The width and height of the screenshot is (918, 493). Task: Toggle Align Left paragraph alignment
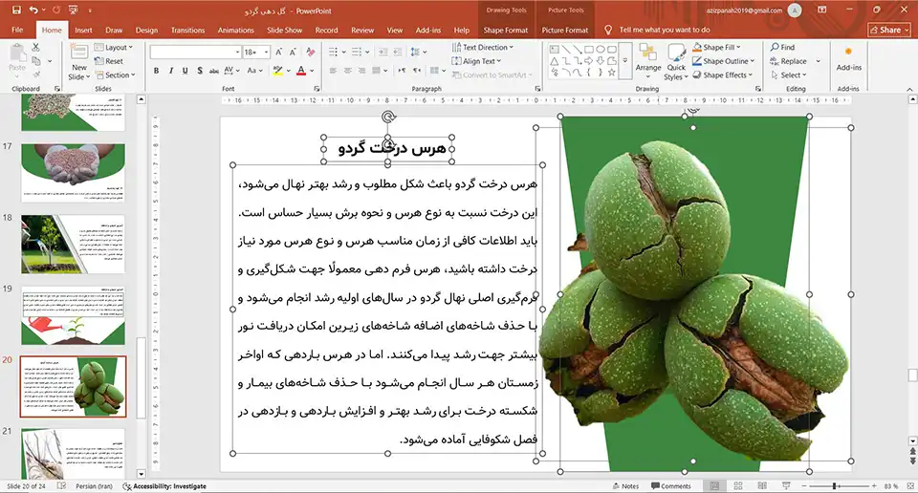pos(333,70)
